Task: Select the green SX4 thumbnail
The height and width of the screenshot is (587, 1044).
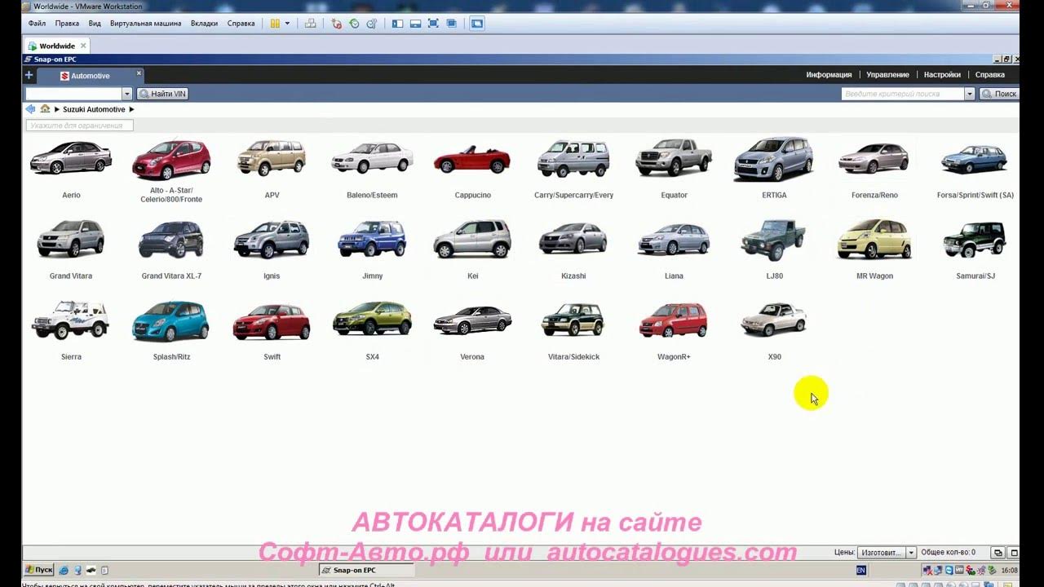Action: click(372, 320)
